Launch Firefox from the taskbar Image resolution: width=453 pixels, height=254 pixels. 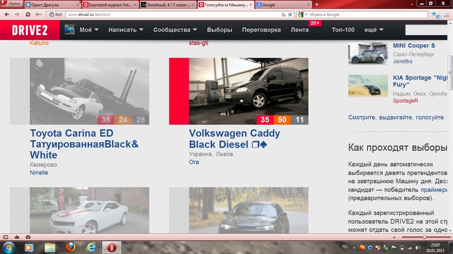coord(70,247)
